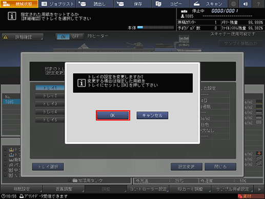
Task: Show more bottom options with right arrow
Action: tap(259, 189)
